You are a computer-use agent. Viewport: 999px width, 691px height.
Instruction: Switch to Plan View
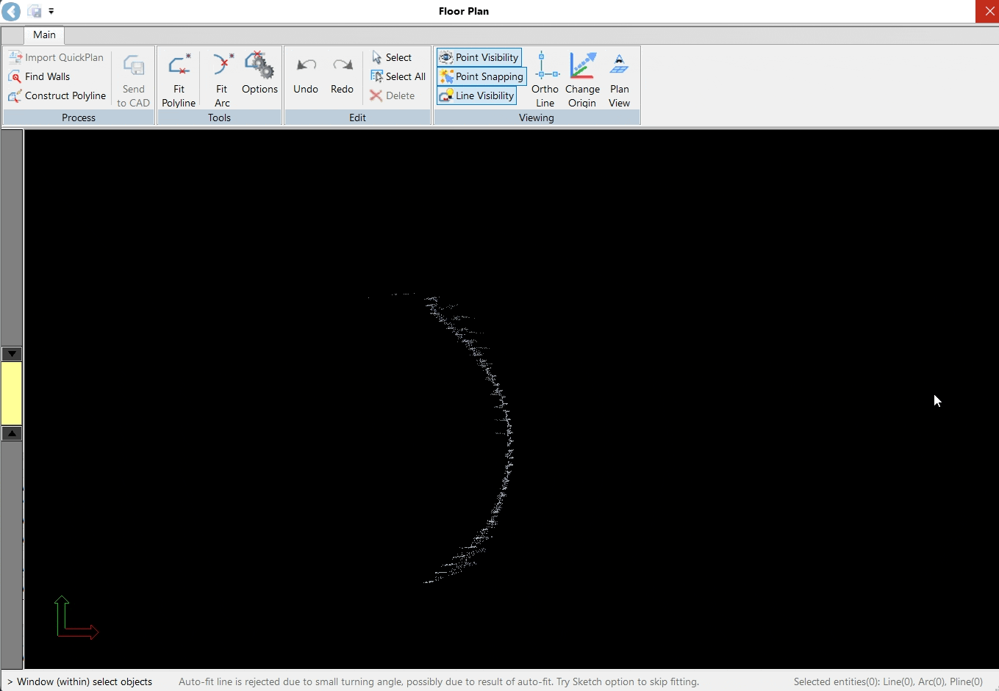(x=619, y=79)
